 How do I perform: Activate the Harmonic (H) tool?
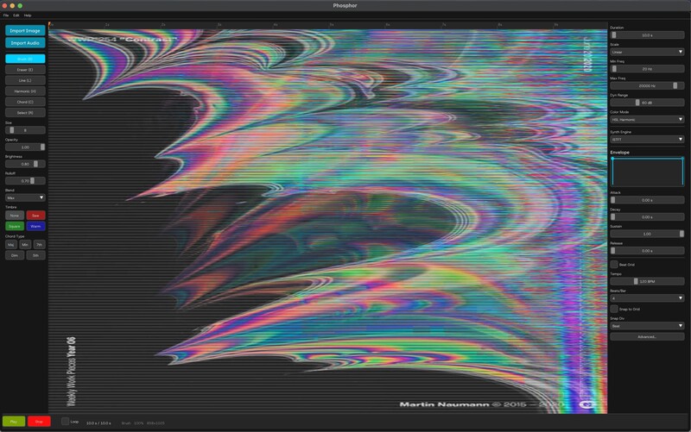tap(25, 91)
